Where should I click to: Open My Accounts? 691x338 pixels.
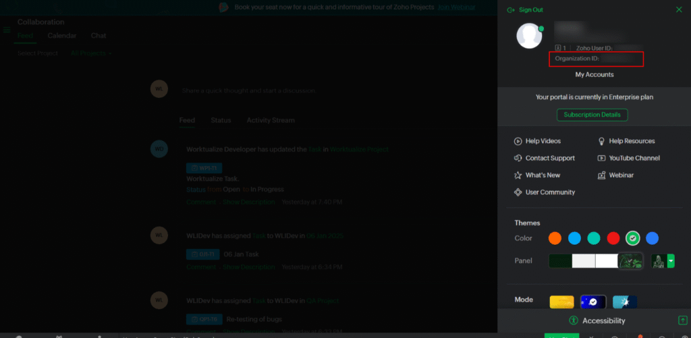pos(594,75)
